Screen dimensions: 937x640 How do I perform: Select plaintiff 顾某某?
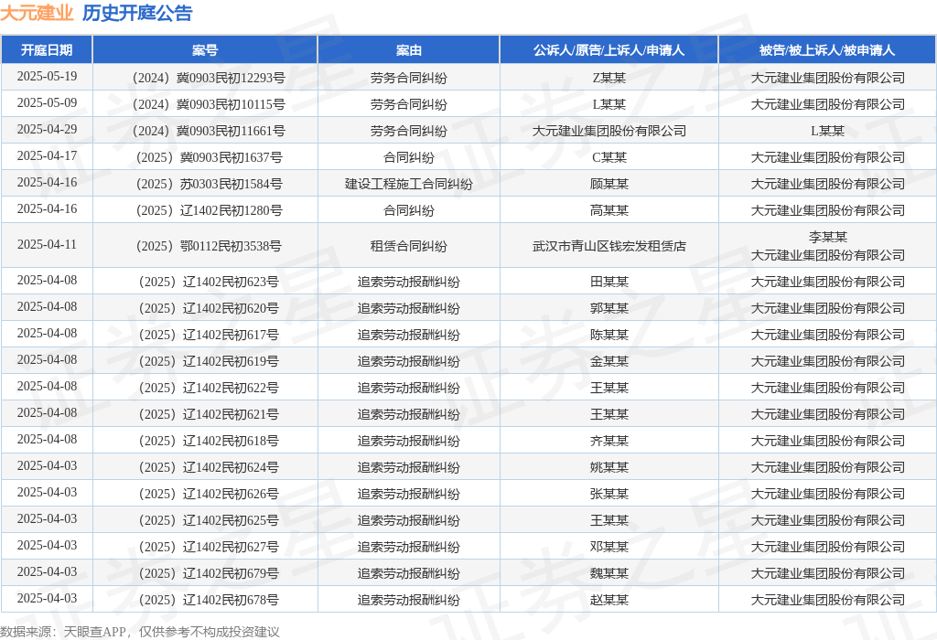(x=609, y=184)
